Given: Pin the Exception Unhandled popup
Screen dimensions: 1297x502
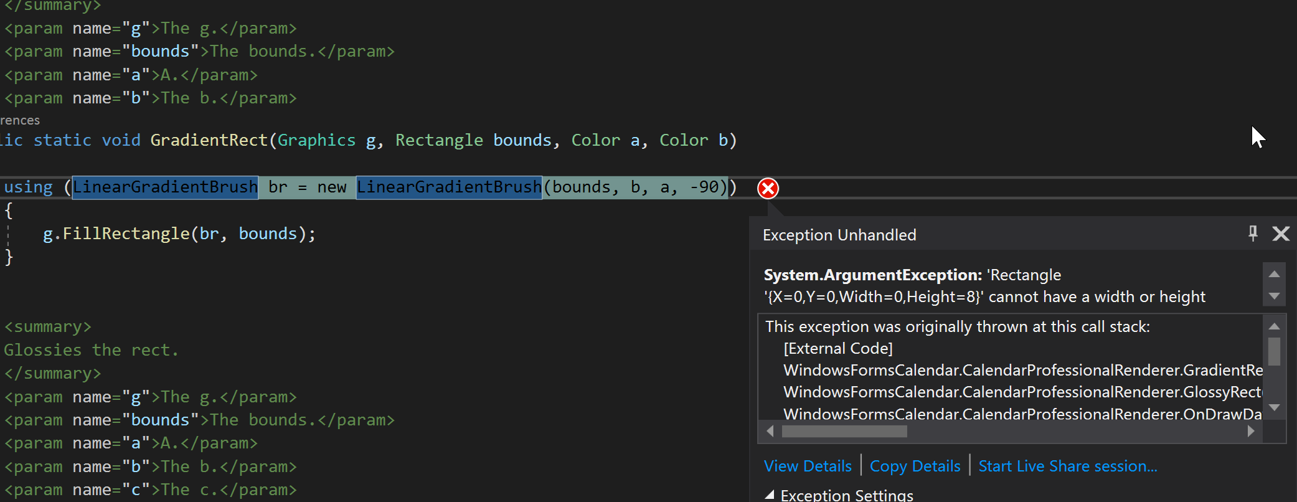Looking at the screenshot, I should 1253,234.
